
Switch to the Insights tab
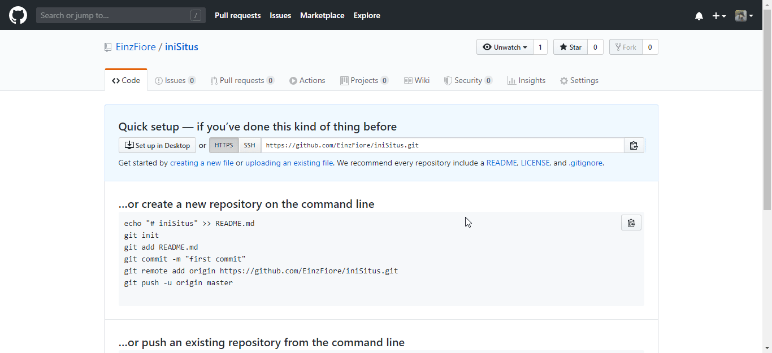click(527, 80)
